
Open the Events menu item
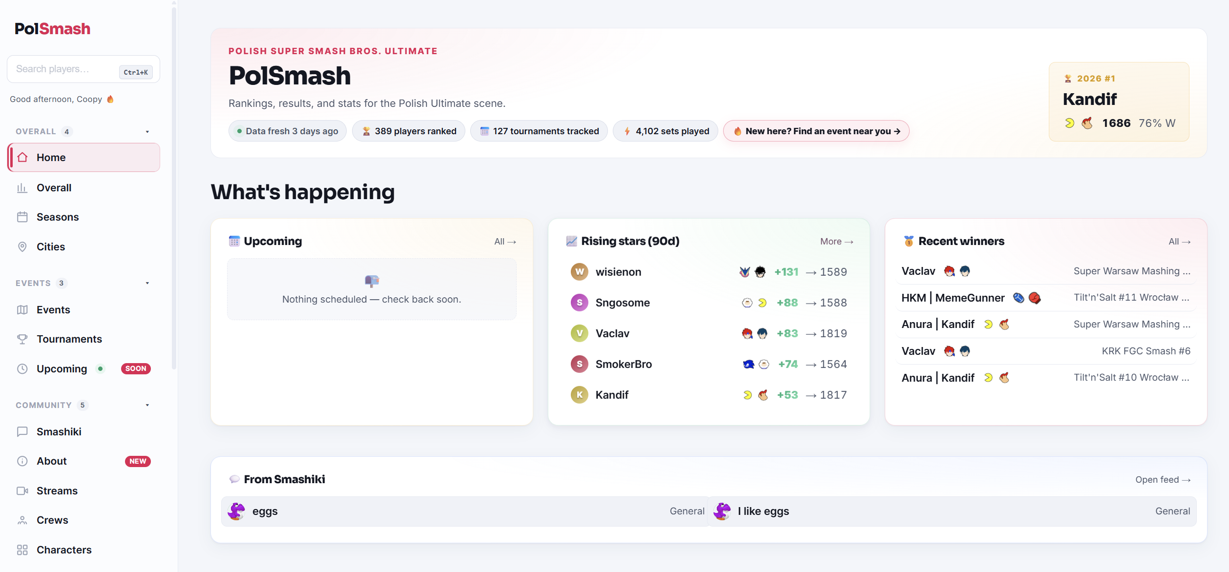[83, 310]
